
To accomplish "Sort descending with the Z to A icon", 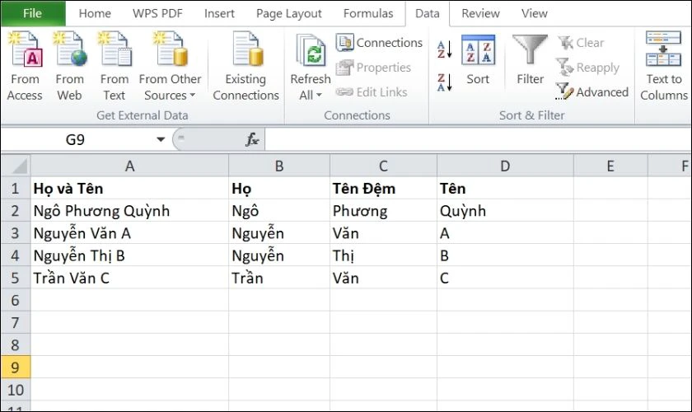I will coord(444,82).
